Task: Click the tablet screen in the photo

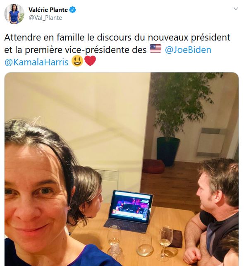Action: pyautogui.click(x=130, y=206)
